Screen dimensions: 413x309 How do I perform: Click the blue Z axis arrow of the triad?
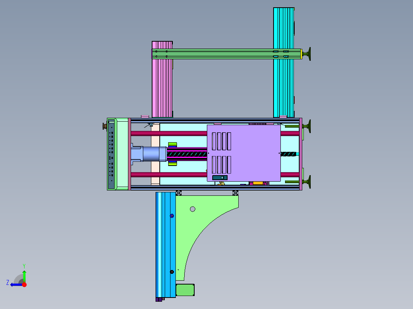point(16,285)
